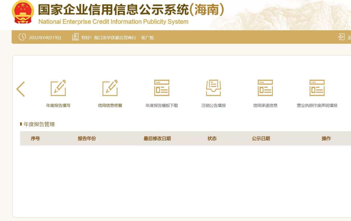The height and width of the screenshot is (221, 351).
Task: Click the clock icon beside the date
Action: [x=22, y=37]
